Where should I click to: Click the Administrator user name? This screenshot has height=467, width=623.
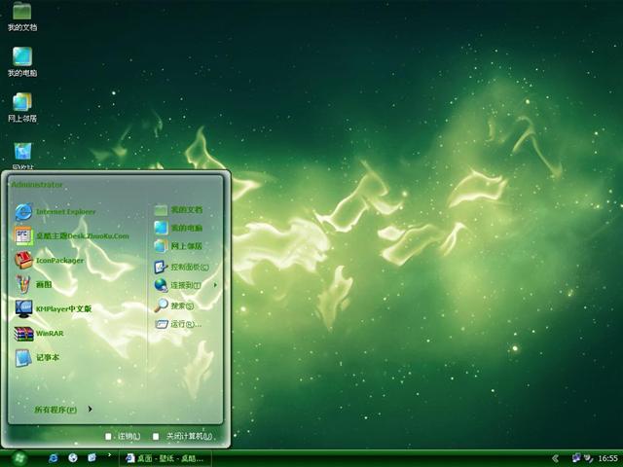pos(37,185)
